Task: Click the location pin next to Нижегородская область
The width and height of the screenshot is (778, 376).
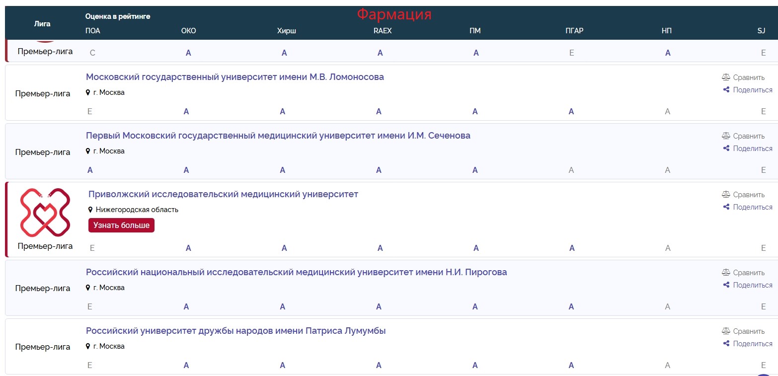Action: [90, 210]
